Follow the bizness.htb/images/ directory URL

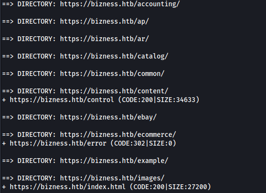(112, 178)
